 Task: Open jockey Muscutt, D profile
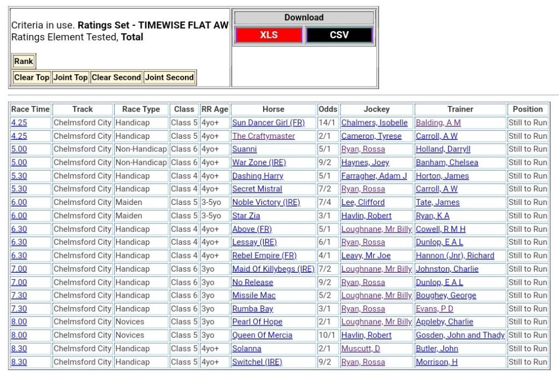360,349
